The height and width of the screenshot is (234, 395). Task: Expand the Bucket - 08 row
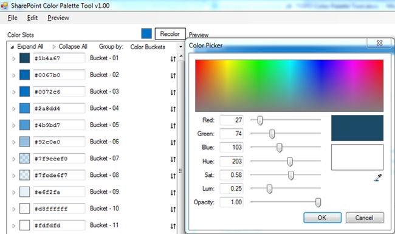click(x=14, y=176)
